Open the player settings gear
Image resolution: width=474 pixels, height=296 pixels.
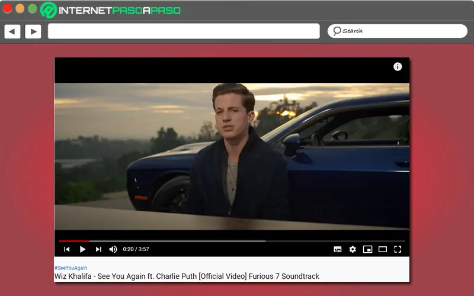353,249
